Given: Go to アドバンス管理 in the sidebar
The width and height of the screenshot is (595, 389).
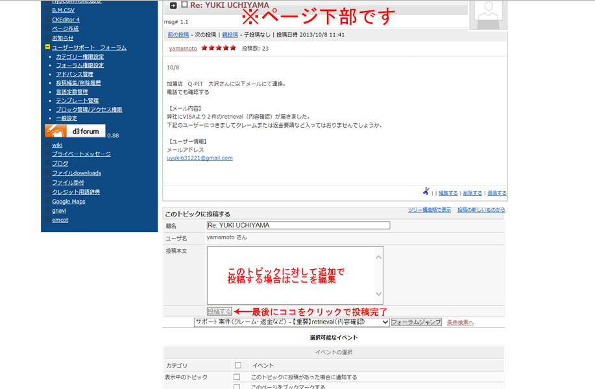Looking at the screenshot, I should click(x=75, y=75).
